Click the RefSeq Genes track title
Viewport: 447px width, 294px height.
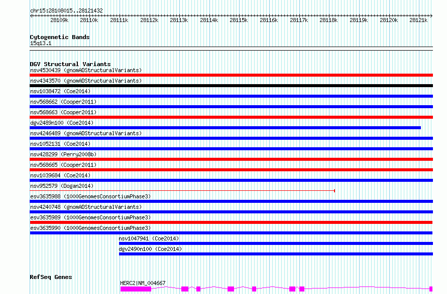click(x=51, y=277)
